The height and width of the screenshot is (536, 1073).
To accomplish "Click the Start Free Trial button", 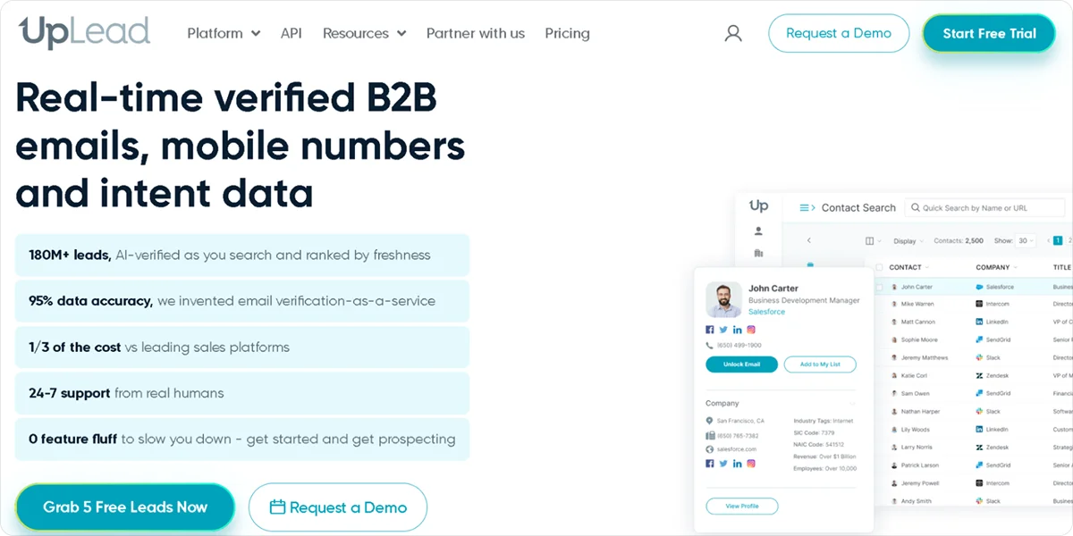I will [x=989, y=33].
